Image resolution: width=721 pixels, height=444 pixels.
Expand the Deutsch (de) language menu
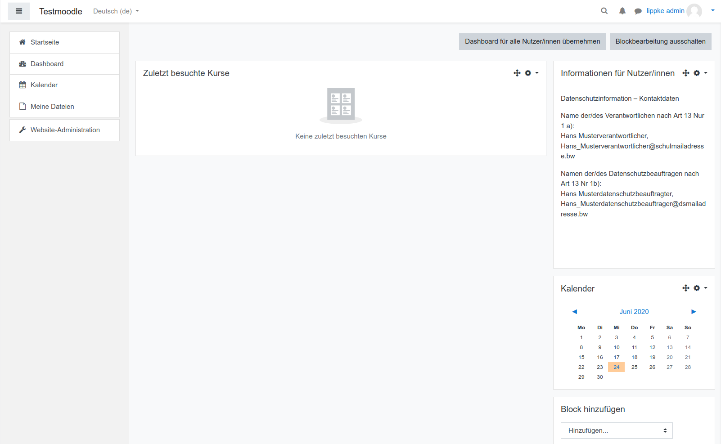(x=116, y=11)
